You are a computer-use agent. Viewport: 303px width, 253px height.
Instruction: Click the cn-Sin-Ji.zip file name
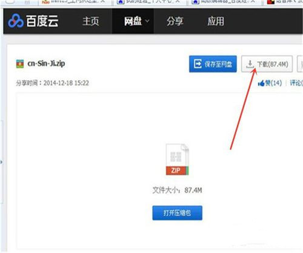click(46, 64)
